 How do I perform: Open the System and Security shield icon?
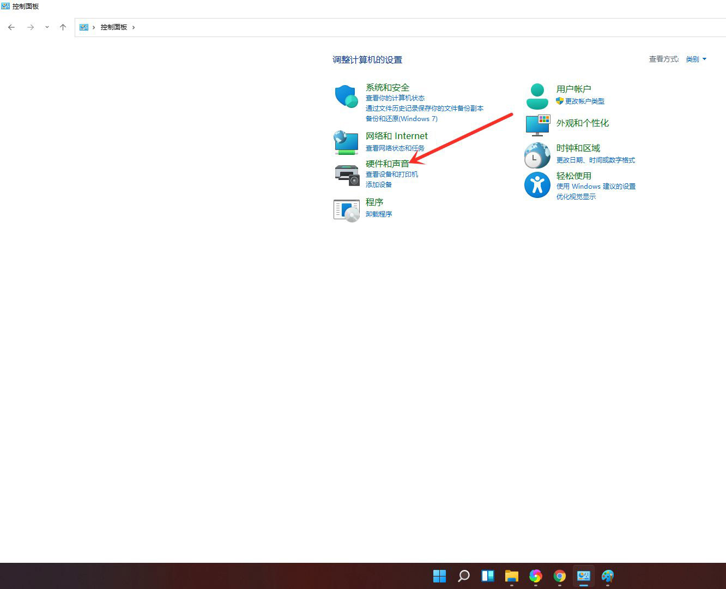tap(346, 97)
